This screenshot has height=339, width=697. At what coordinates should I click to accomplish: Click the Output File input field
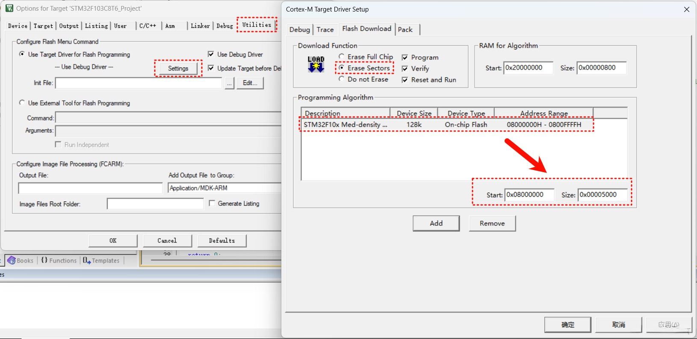(90, 188)
